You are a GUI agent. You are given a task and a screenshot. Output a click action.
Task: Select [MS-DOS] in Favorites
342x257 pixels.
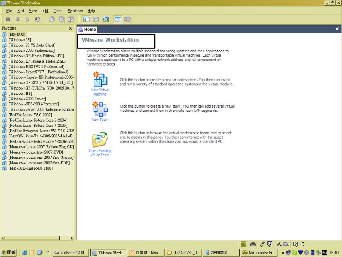pyautogui.click(x=17, y=34)
